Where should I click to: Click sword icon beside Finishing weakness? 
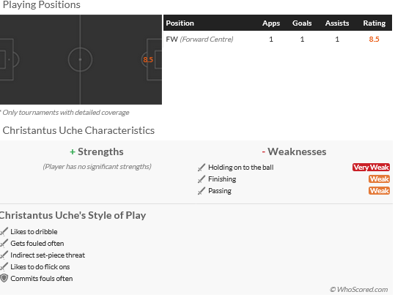tap(202, 179)
